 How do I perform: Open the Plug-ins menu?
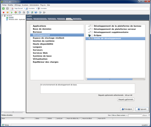[x=43, y=5]
